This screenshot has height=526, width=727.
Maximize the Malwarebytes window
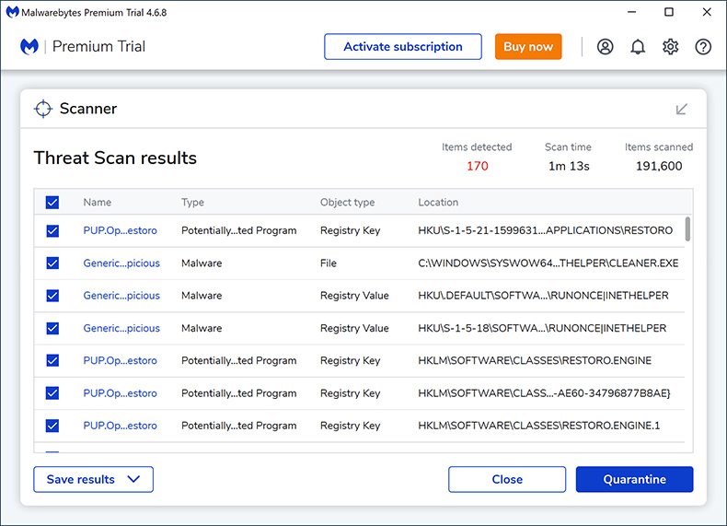[669, 12]
